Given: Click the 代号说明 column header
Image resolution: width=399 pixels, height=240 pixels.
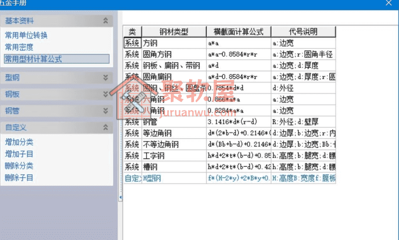Looking at the screenshot, I should click(303, 32).
